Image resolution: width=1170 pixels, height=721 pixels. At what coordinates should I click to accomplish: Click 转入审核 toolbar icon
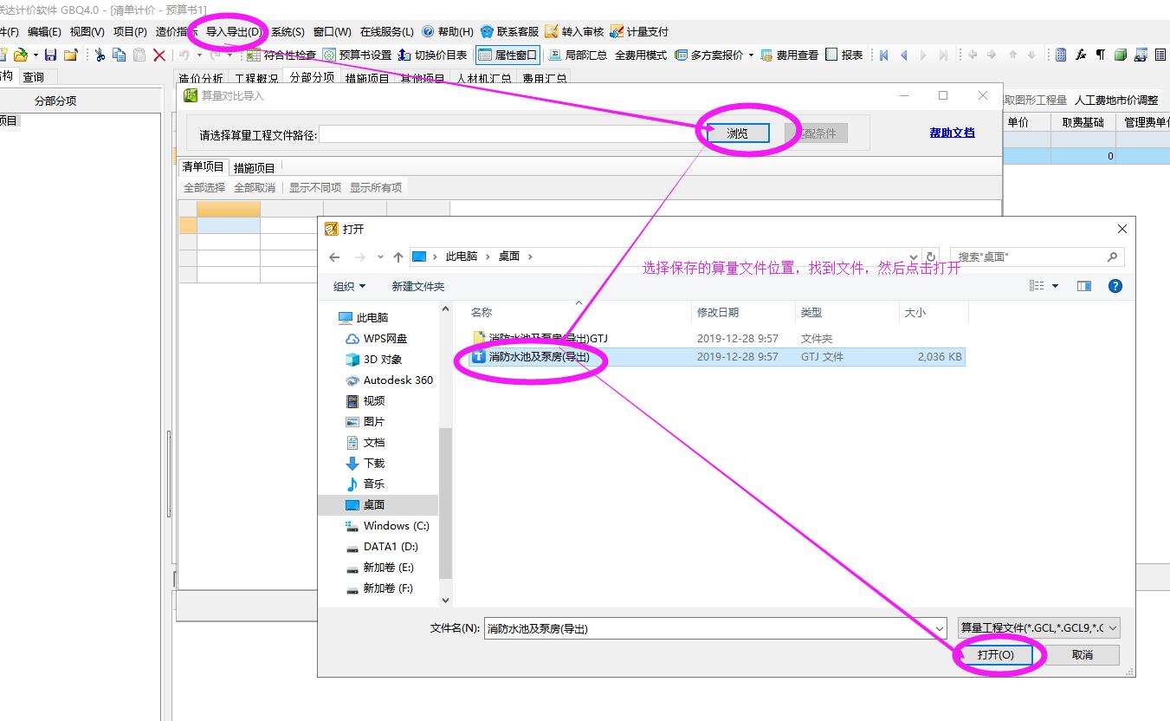point(574,31)
